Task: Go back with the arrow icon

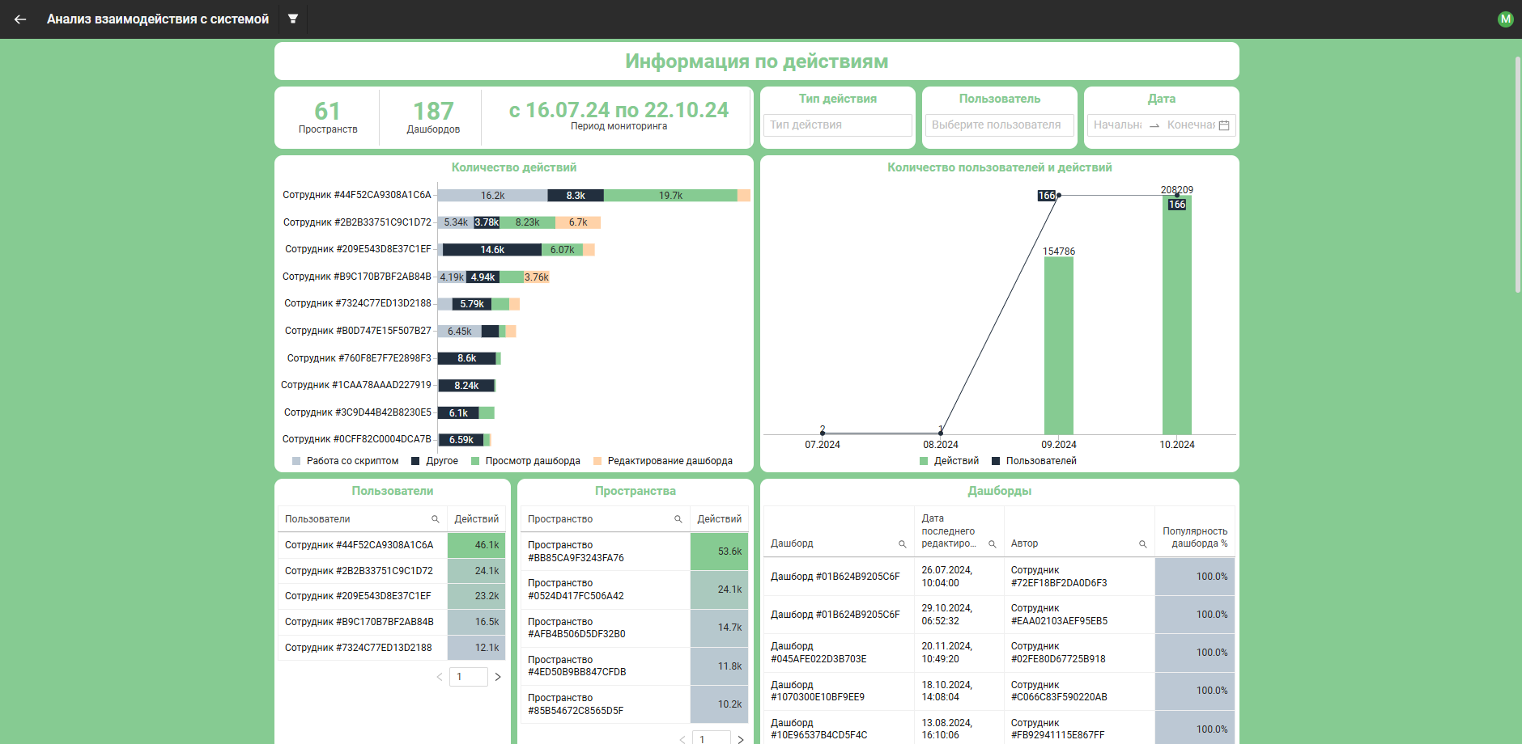Action: coord(20,19)
